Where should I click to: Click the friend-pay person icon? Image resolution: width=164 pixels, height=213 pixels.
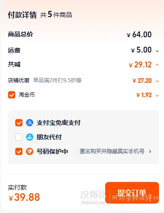click(x=30, y=137)
